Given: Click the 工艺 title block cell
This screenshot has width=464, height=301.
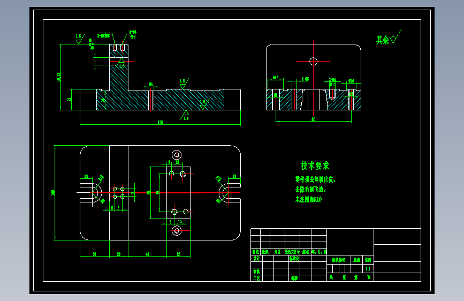Looking at the screenshot, I should click(x=256, y=279).
